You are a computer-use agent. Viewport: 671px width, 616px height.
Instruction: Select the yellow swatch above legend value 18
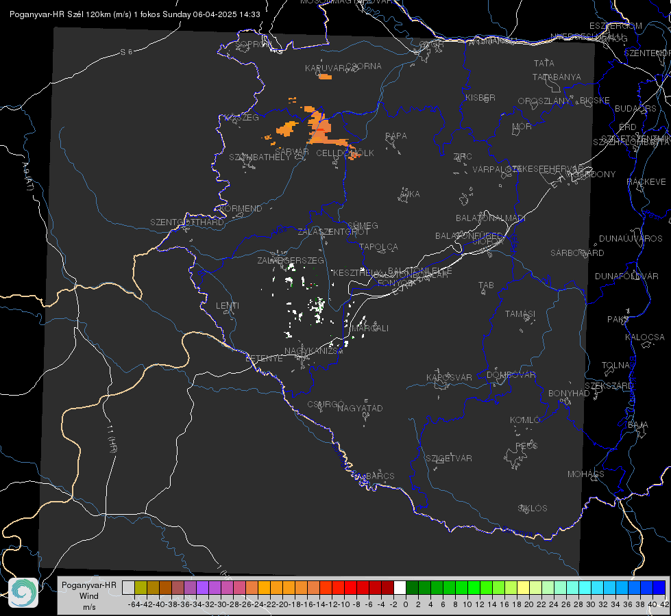pos(524,587)
